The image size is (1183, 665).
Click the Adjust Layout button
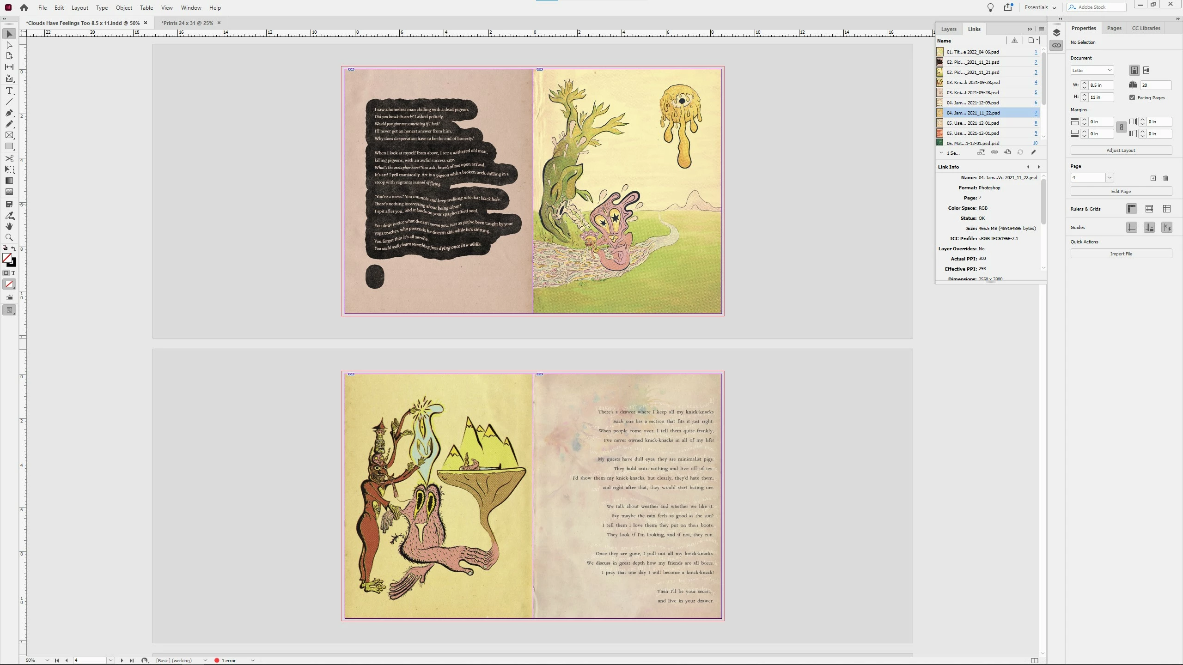pyautogui.click(x=1121, y=150)
